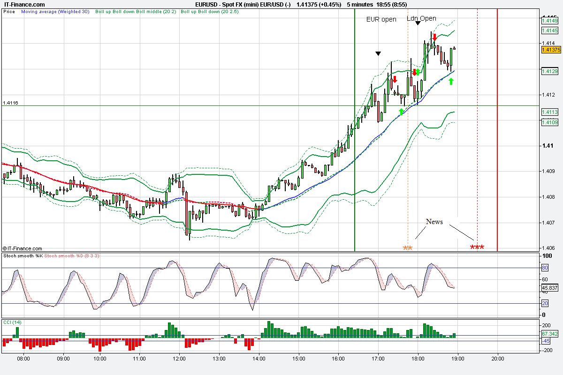
Task: Click the Stoch smooth %K legend label
Action: click(23, 256)
